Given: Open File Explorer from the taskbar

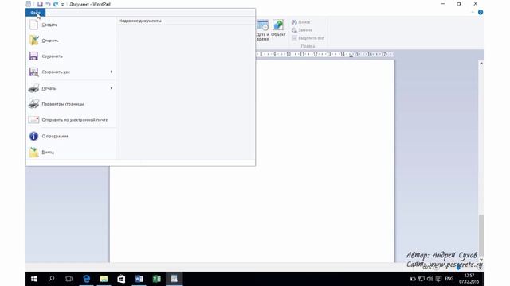Looking at the screenshot, I should click(x=104, y=279).
